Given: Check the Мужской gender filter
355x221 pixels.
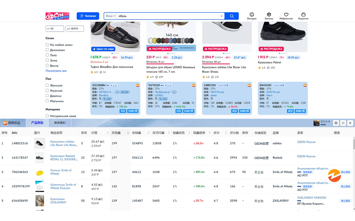Looking at the screenshot, I should (47, 90).
